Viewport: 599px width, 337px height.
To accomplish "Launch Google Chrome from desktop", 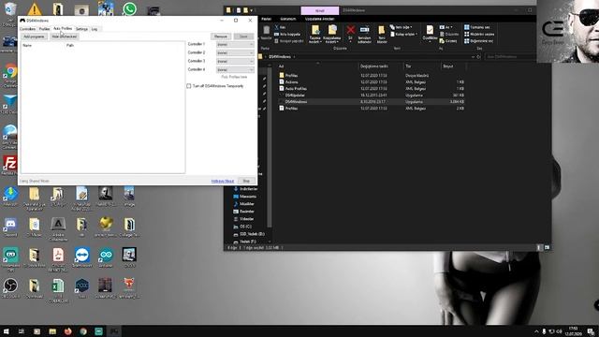I will point(10,71).
